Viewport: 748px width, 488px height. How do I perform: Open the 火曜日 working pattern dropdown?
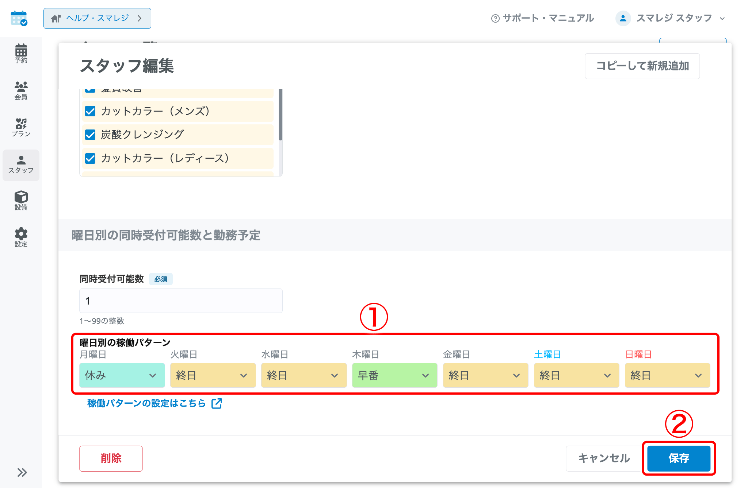(213, 375)
